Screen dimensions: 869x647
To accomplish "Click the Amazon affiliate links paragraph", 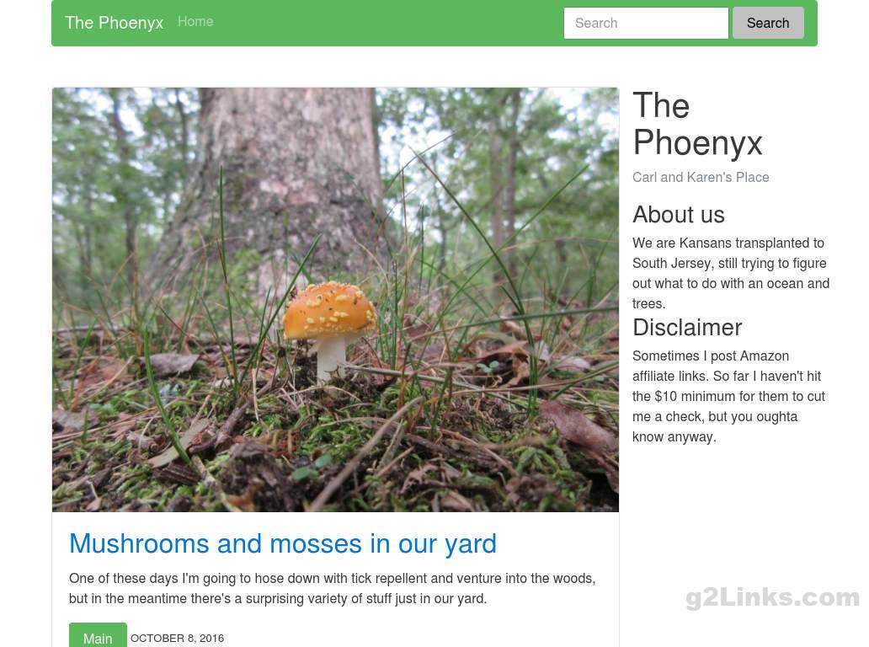I will click(728, 396).
